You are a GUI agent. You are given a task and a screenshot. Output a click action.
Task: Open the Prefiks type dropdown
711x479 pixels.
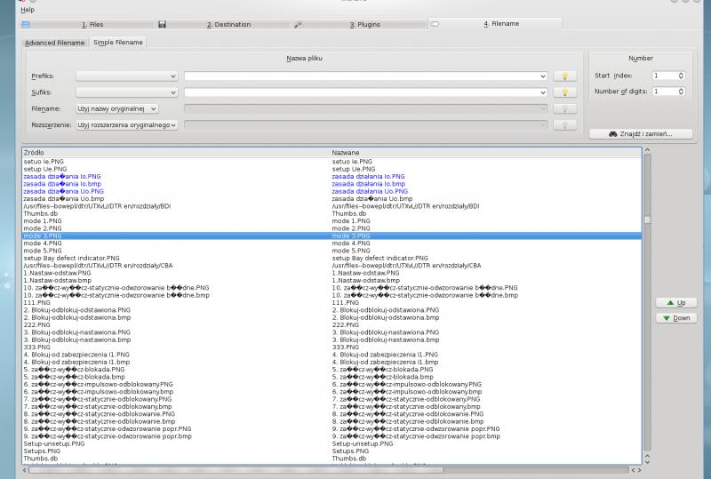(126, 76)
